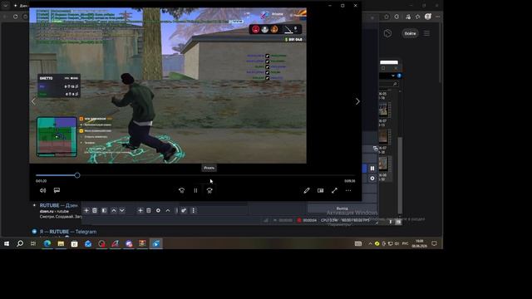532x299 pixels.
Task: Open the pencil edit video icon
Action: tap(307, 190)
